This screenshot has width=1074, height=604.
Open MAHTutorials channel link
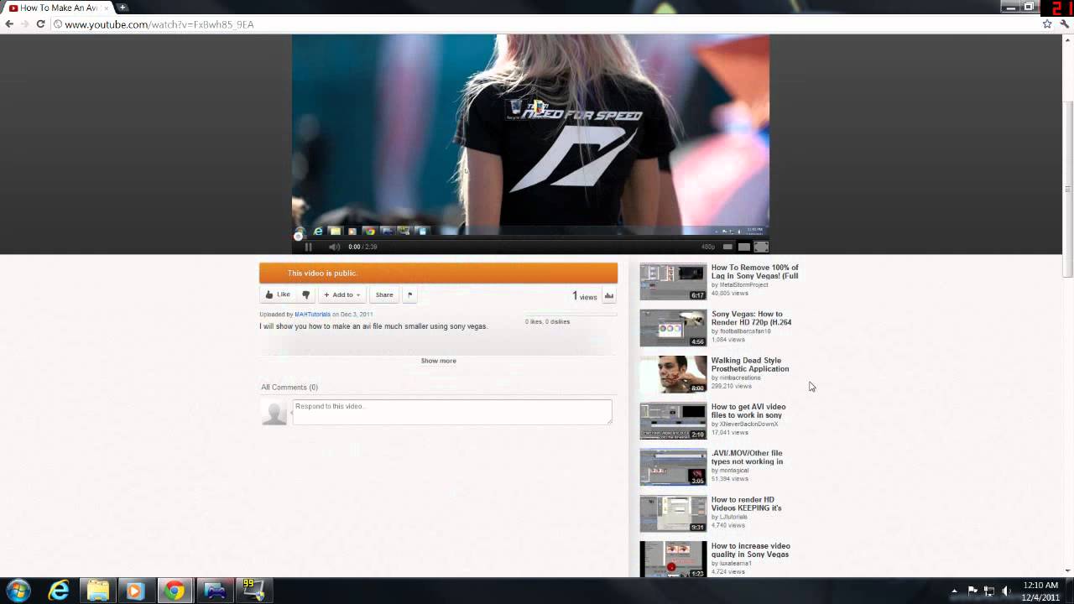[x=312, y=315]
